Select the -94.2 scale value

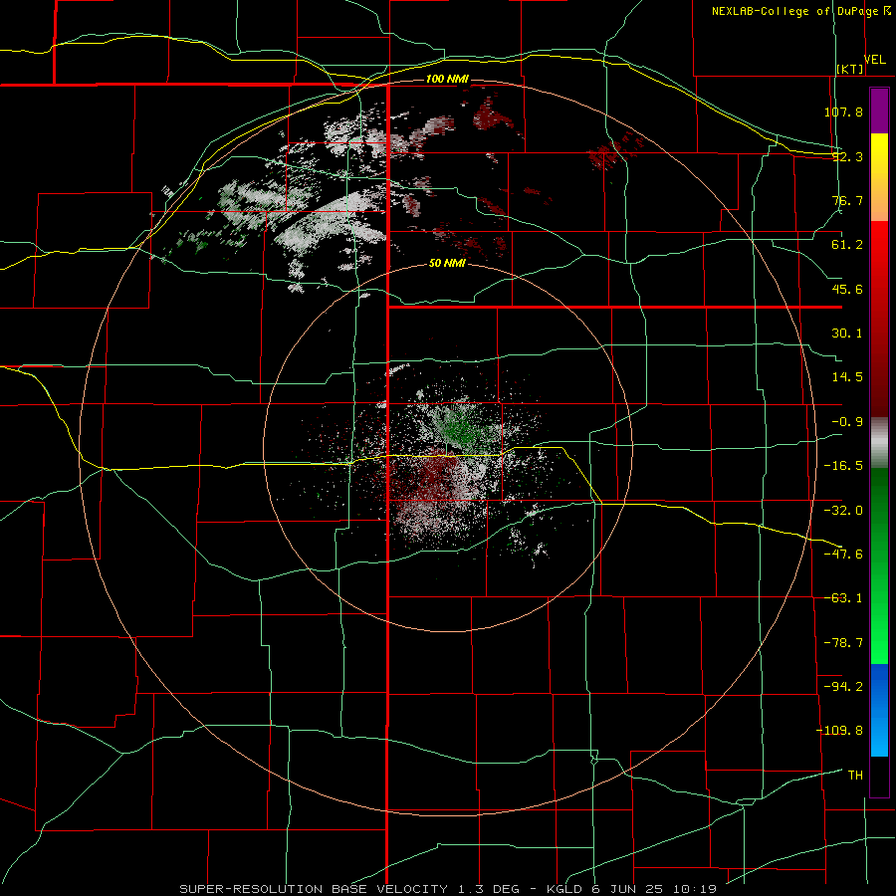click(843, 686)
